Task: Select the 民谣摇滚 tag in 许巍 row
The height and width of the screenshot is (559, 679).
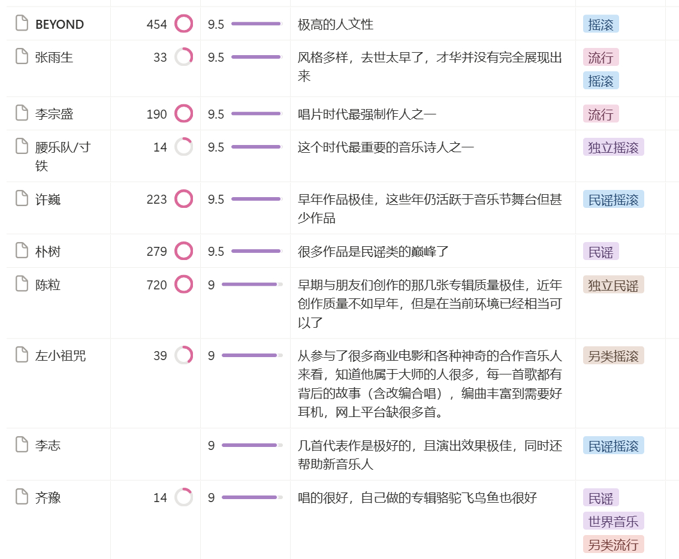Action: (613, 199)
